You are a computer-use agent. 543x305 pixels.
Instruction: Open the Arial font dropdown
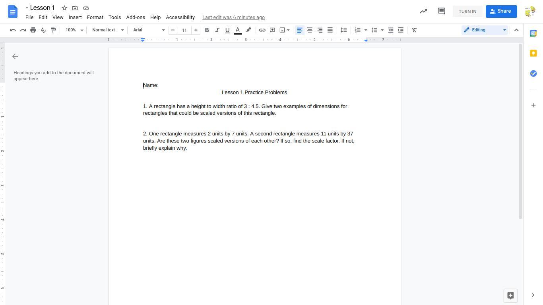click(149, 30)
